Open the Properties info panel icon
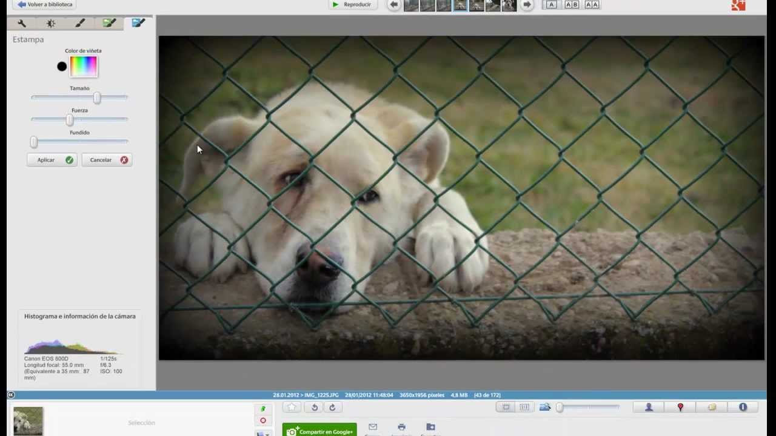This screenshot has height=436, width=776. point(743,408)
